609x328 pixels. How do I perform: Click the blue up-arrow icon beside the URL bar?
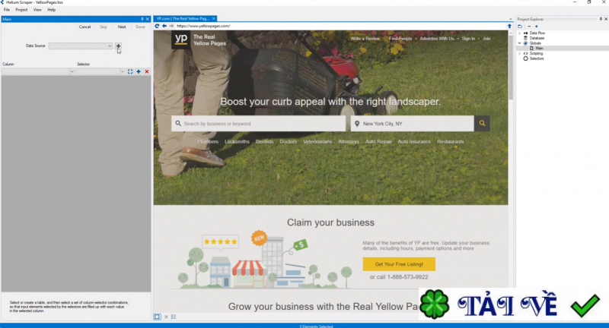(x=509, y=26)
